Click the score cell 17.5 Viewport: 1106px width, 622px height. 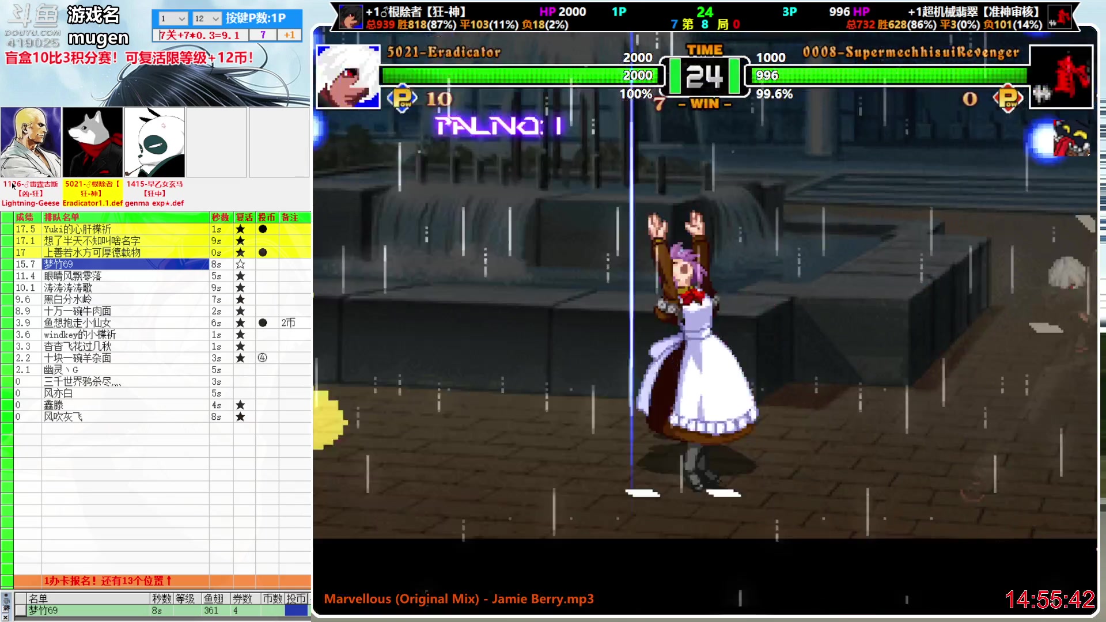[27, 229]
